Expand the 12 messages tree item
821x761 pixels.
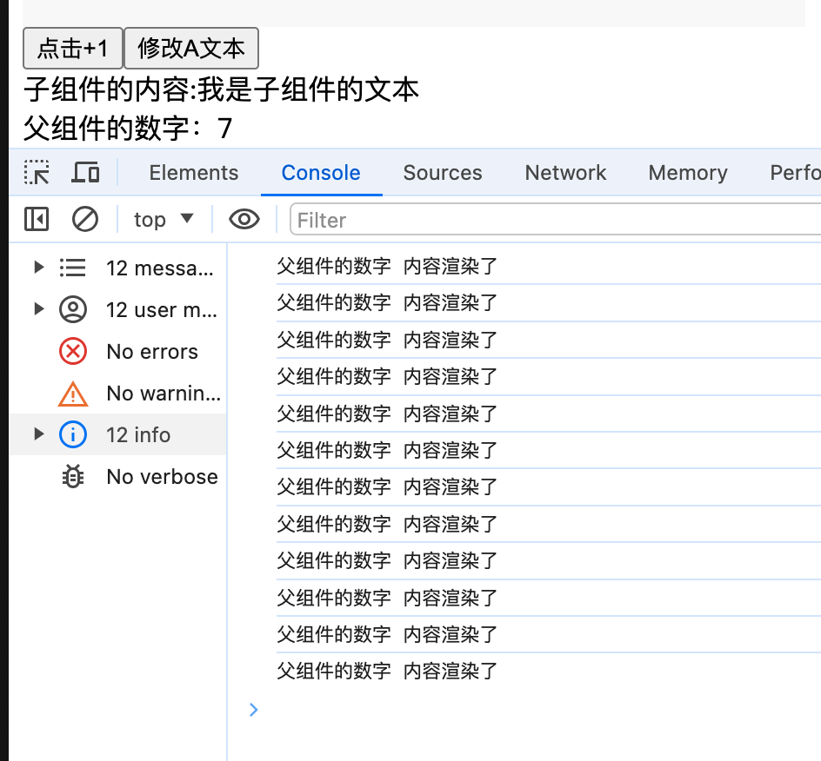click(38, 268)
